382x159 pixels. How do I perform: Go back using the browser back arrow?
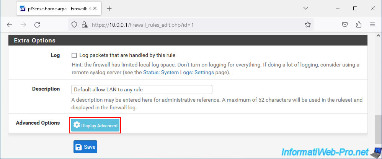click(10, 24)
